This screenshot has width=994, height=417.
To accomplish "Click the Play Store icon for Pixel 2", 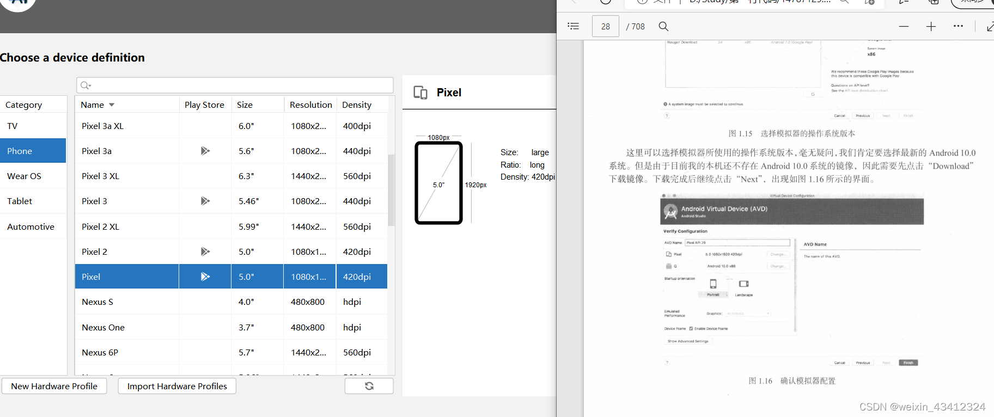I will [205, 252].
